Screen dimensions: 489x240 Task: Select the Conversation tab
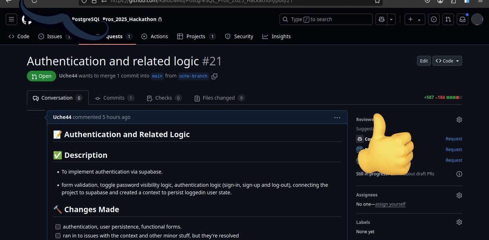click(x=57, y=98)
